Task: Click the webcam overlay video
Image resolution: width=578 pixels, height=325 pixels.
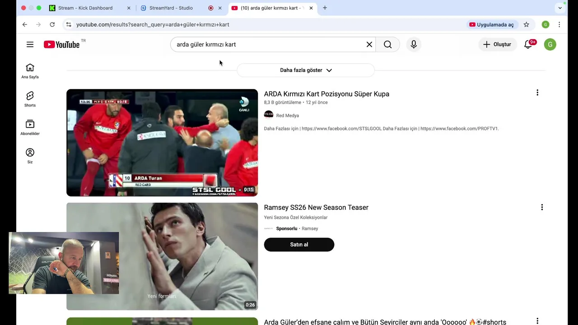Action: pos(64,263)
